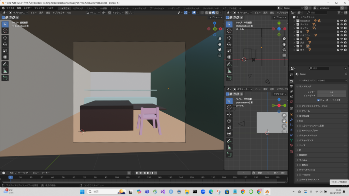The image size is (349, 196).
Task: Click the オプション button in main viewport
Action: [x=215, y=17]
